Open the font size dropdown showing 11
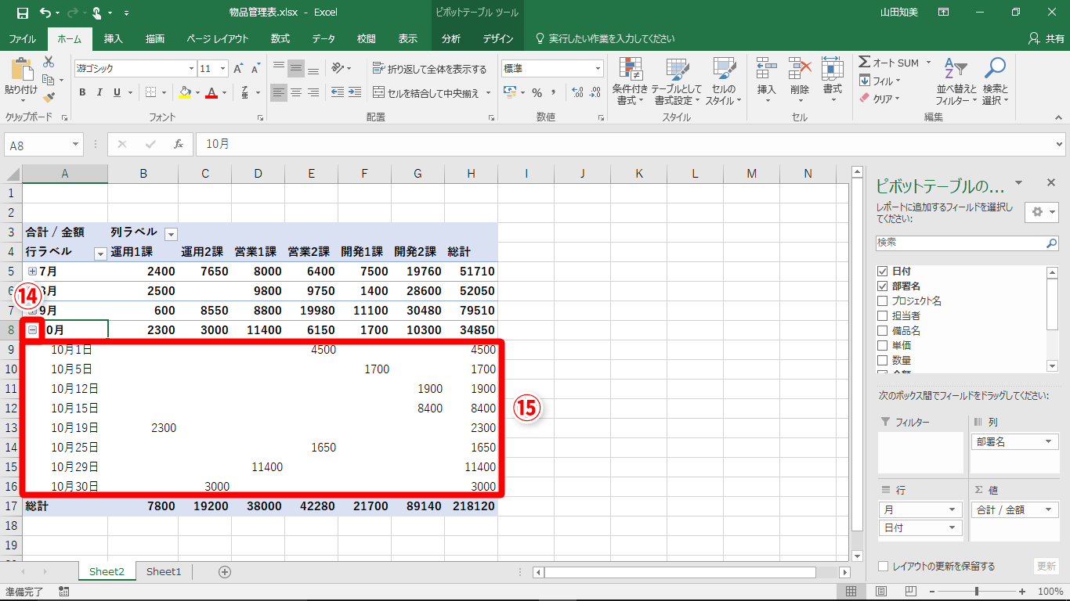The height and width of the screenshot is (601, 1070). point(222,69)
